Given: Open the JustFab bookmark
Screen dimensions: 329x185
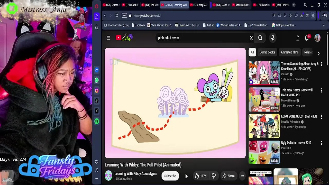Looking at the screenshot, I should 208,25.
